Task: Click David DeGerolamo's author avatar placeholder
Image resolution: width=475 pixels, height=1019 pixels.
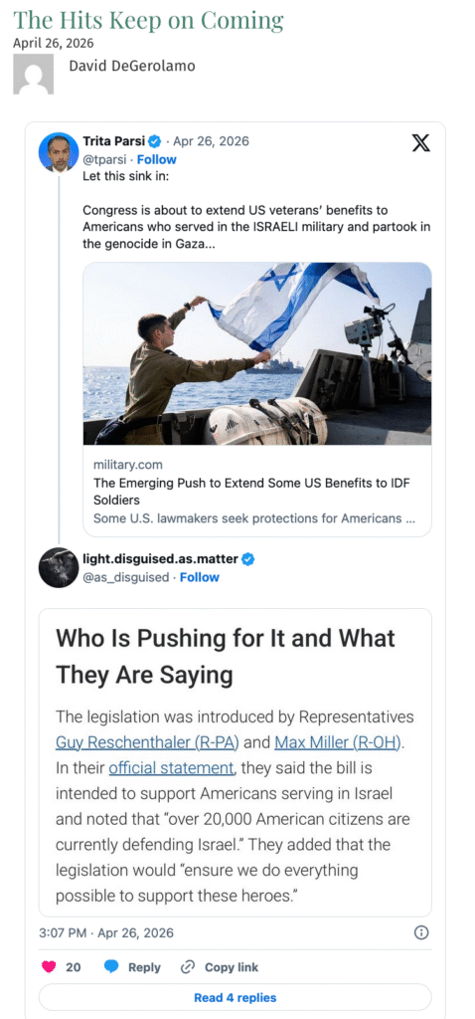Action: click(x=33, y=74)
